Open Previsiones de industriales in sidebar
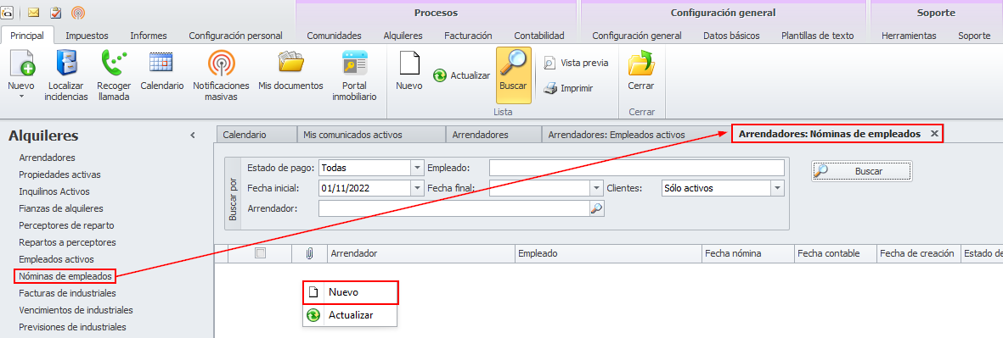This screenshot has width=1003, height=338. coord(72,327)
